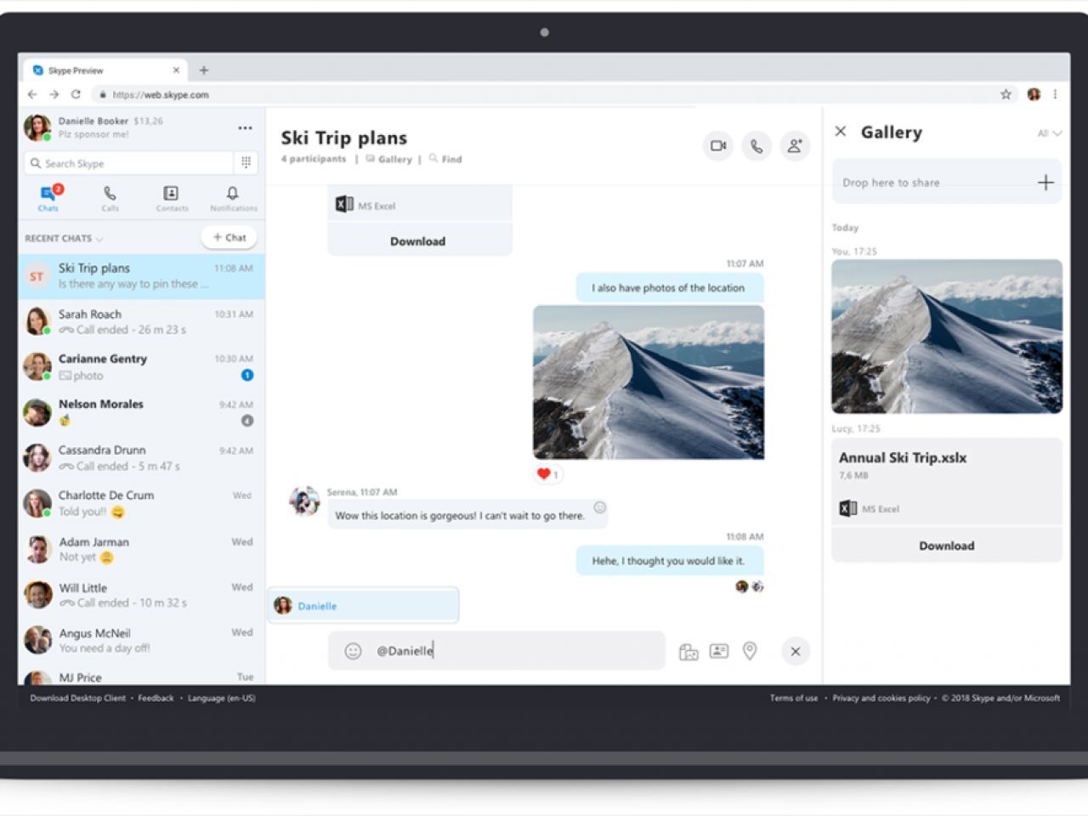Click the Drop here to share area
The height and width of the screenshot is (816, 1088).
click(x=947, y=182)
